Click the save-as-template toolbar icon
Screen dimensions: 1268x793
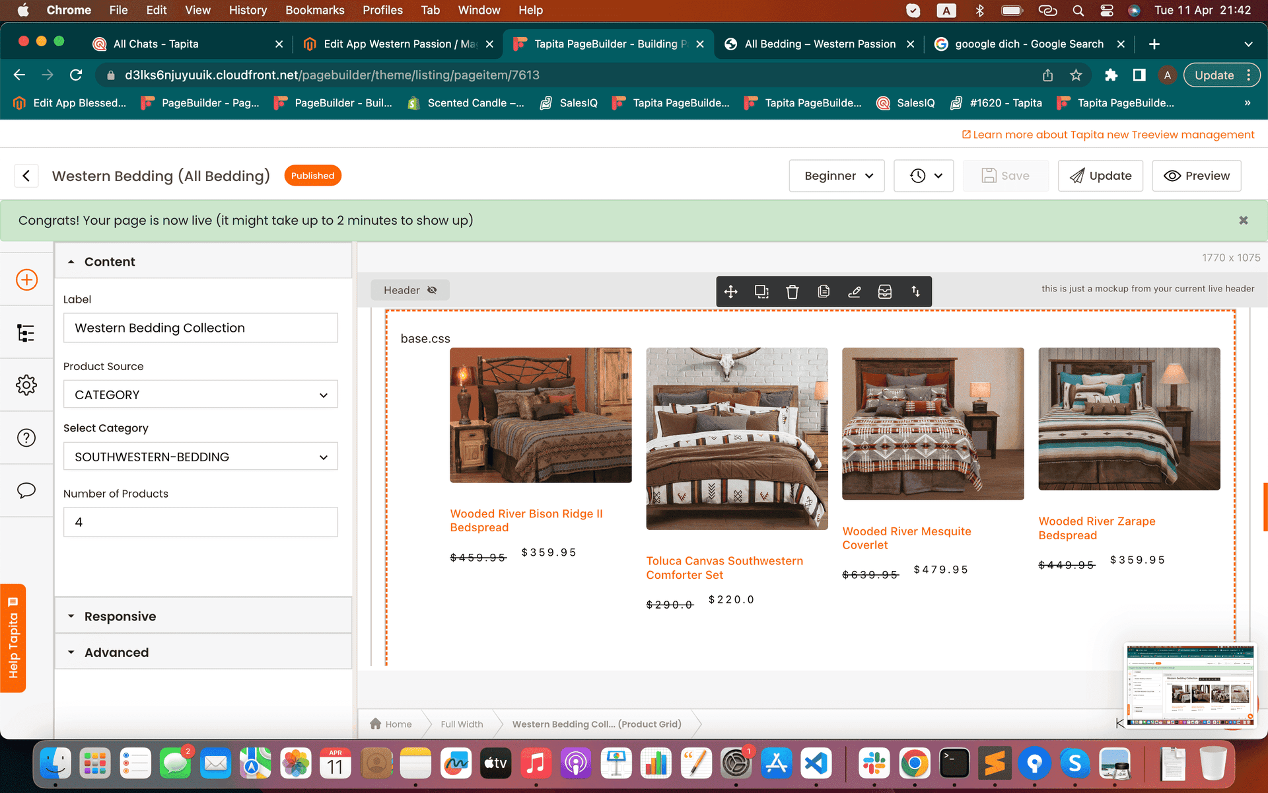click(885, 291)
